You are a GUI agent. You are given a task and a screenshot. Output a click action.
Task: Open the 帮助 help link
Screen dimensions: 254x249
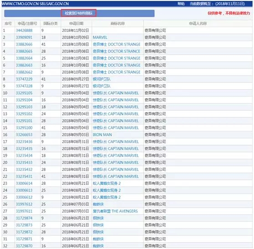[x=181, y=4]
